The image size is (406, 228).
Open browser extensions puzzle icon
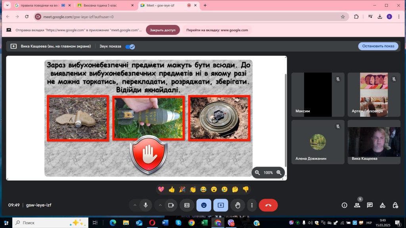pos(356,17)
